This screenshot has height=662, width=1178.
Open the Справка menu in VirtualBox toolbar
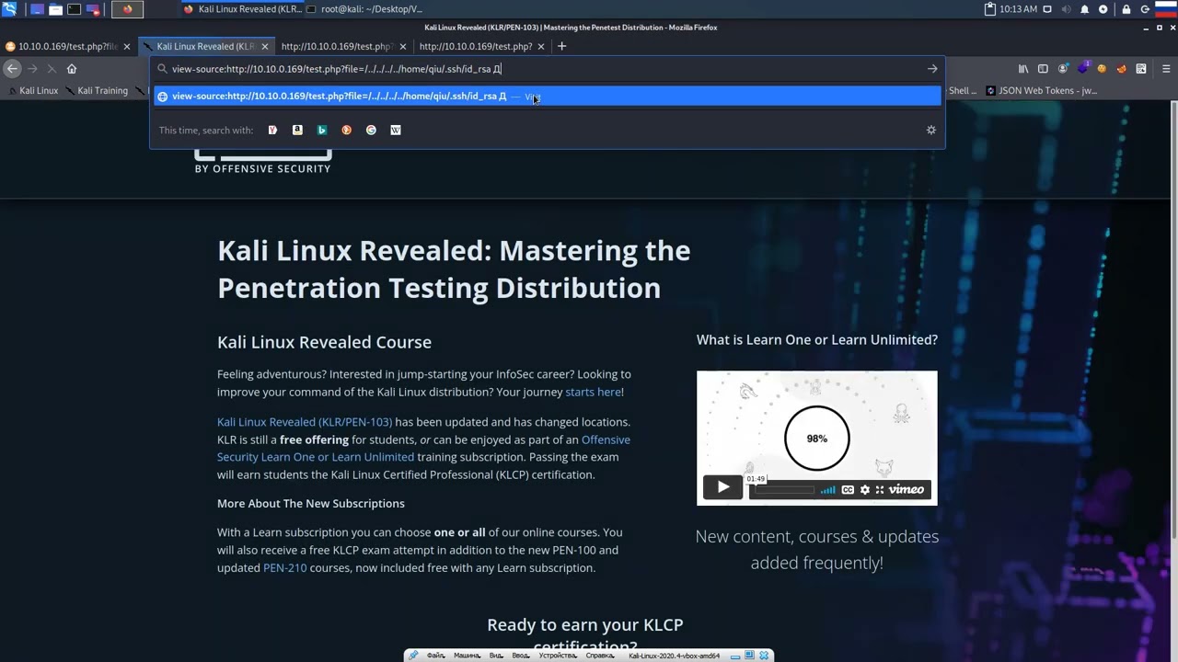600,656
